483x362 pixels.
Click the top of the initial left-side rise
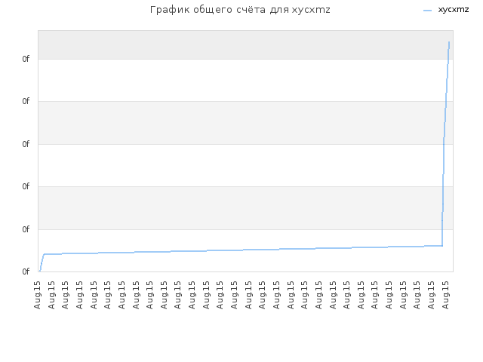click(x=44, y=254)
